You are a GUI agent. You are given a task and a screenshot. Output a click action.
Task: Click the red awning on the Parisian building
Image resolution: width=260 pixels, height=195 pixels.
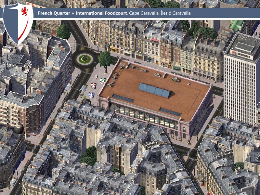(155, 40)
